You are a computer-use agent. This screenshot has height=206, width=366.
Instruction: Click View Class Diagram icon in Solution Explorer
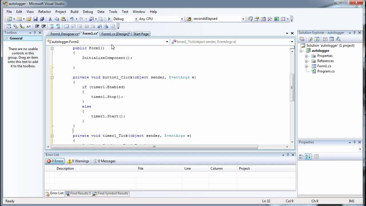point(338,39)
